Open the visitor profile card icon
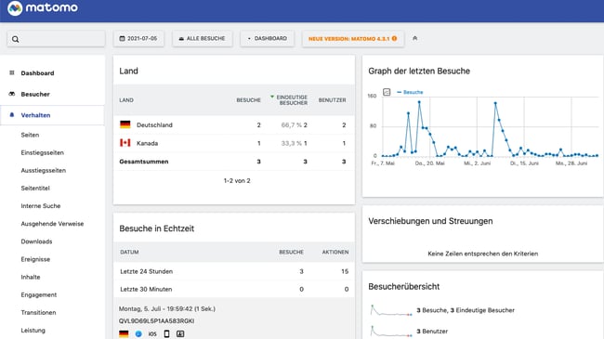Screen dimensions: 604x339 [180, 334]
